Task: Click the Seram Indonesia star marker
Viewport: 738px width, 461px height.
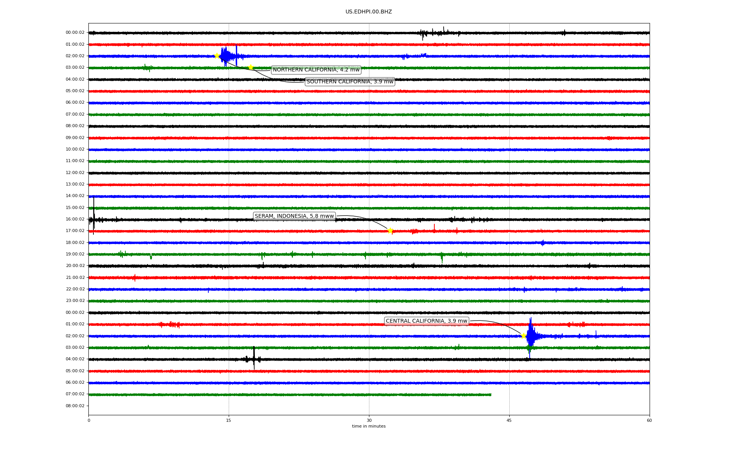Action: tap(390, 230)
